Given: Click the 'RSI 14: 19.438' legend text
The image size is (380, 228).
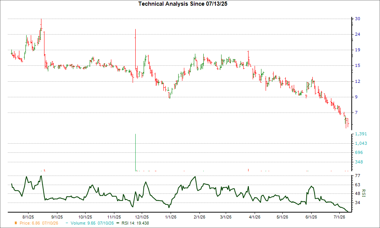Looking at the screenshot, I should coord(135,223).
